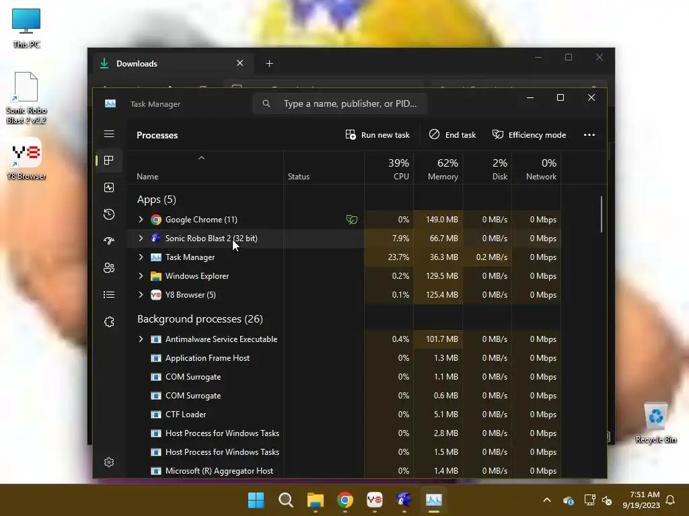
Task: Toggle sort order with the Name column arrow
Action: pos(201,158)
